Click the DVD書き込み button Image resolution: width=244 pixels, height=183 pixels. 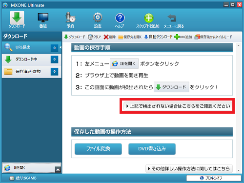152,149
